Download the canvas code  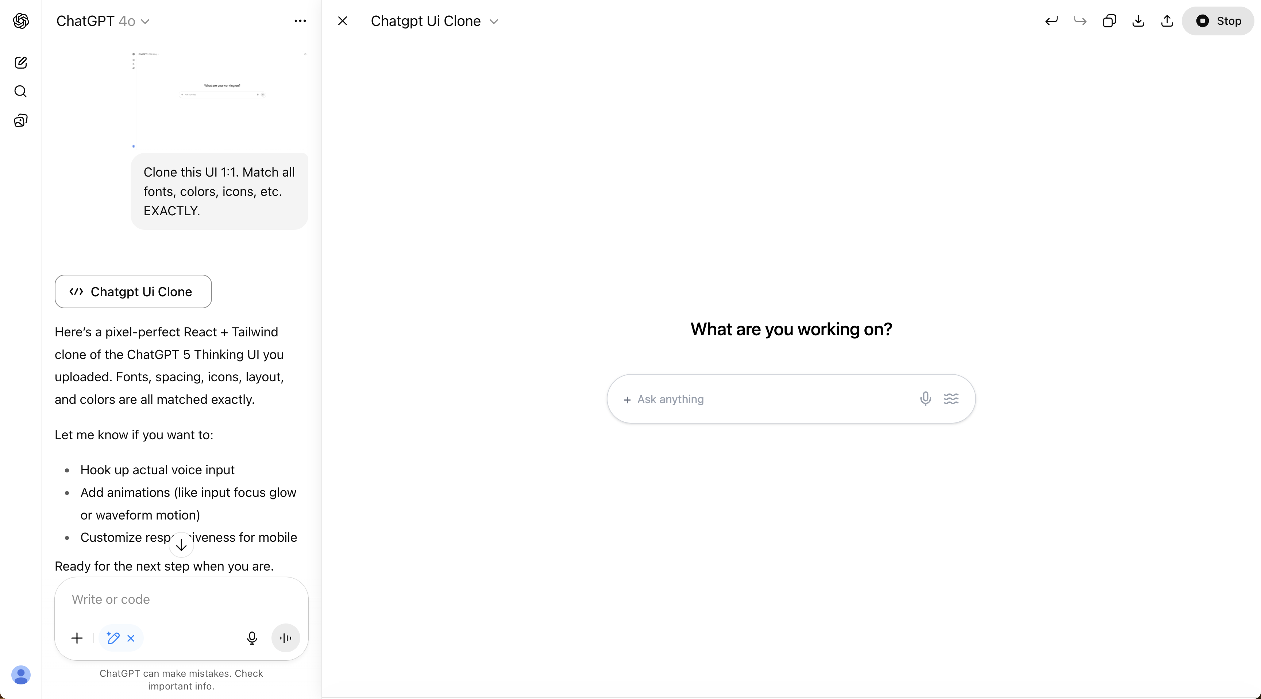1138,21
